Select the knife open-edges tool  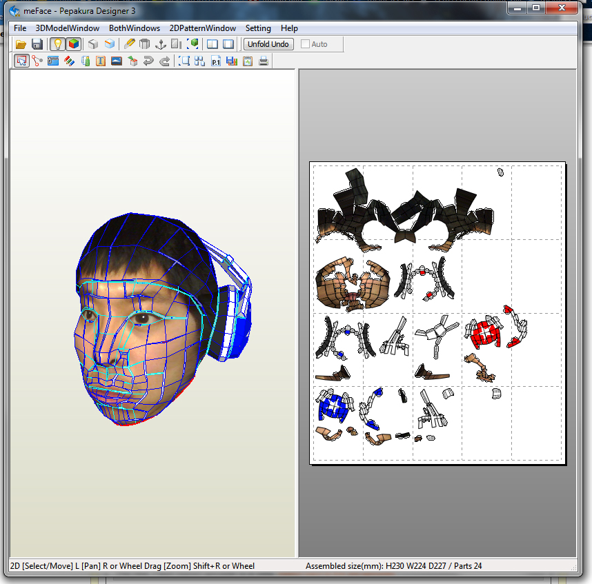tap(129, 44)
